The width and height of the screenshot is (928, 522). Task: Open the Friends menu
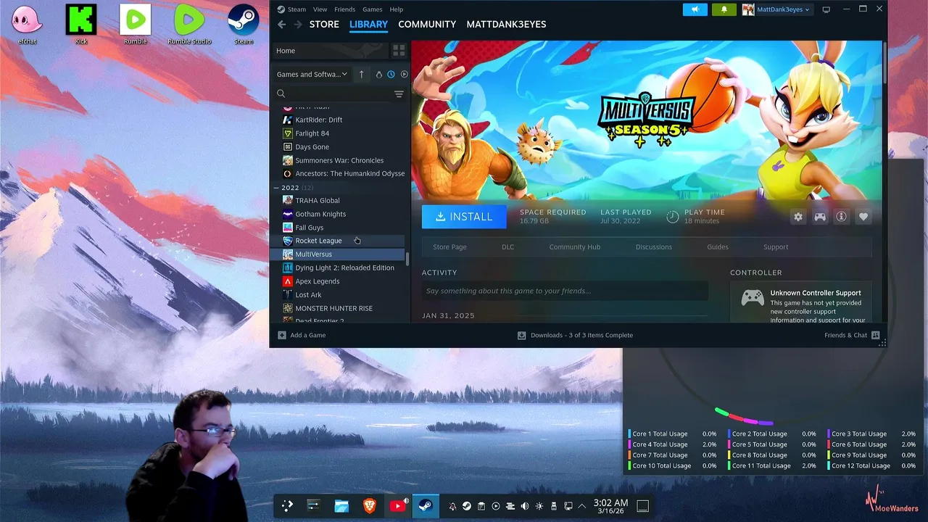point(344,9)
